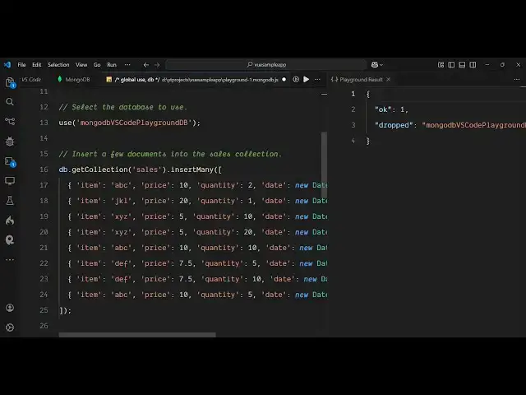This screenshot has height=395, width=526.
Task: Show more menus via title bar ellipsis
Action: tap(127, 64)
